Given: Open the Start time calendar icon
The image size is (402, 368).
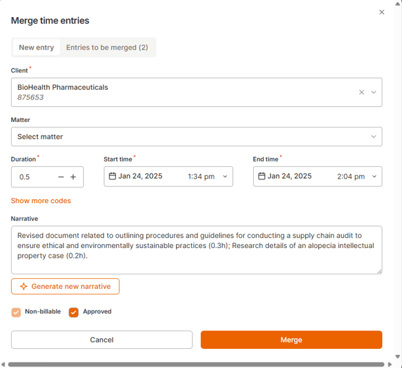Looking at the screenshot, I should pos(112,176).
